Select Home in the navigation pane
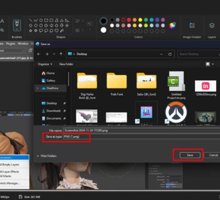Viewport: 220px width, 200px height. 48,73
